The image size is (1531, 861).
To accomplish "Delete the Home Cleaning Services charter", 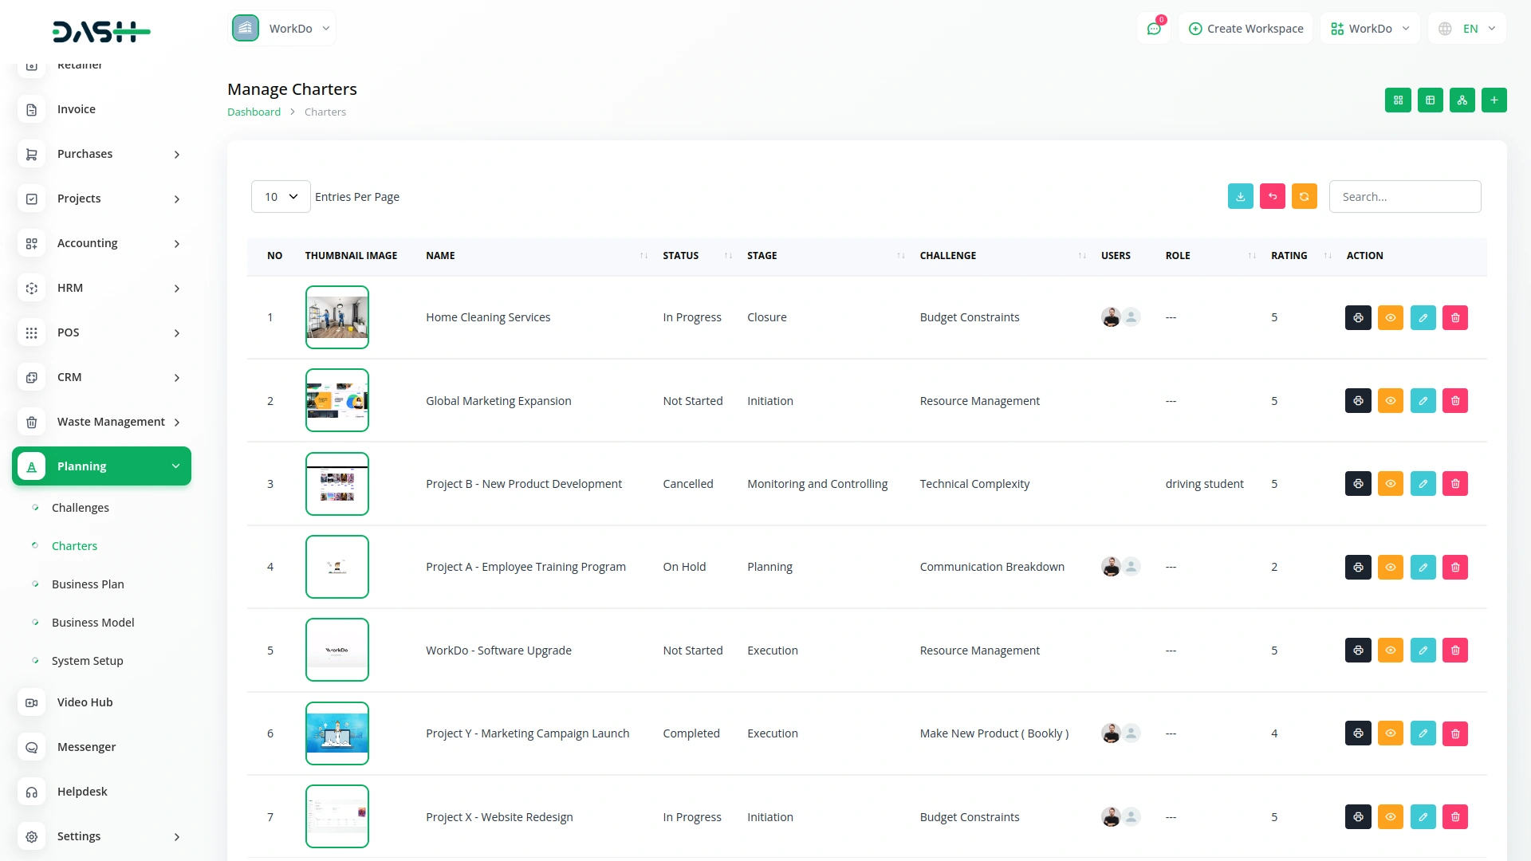I will [x=1454, y=318].
